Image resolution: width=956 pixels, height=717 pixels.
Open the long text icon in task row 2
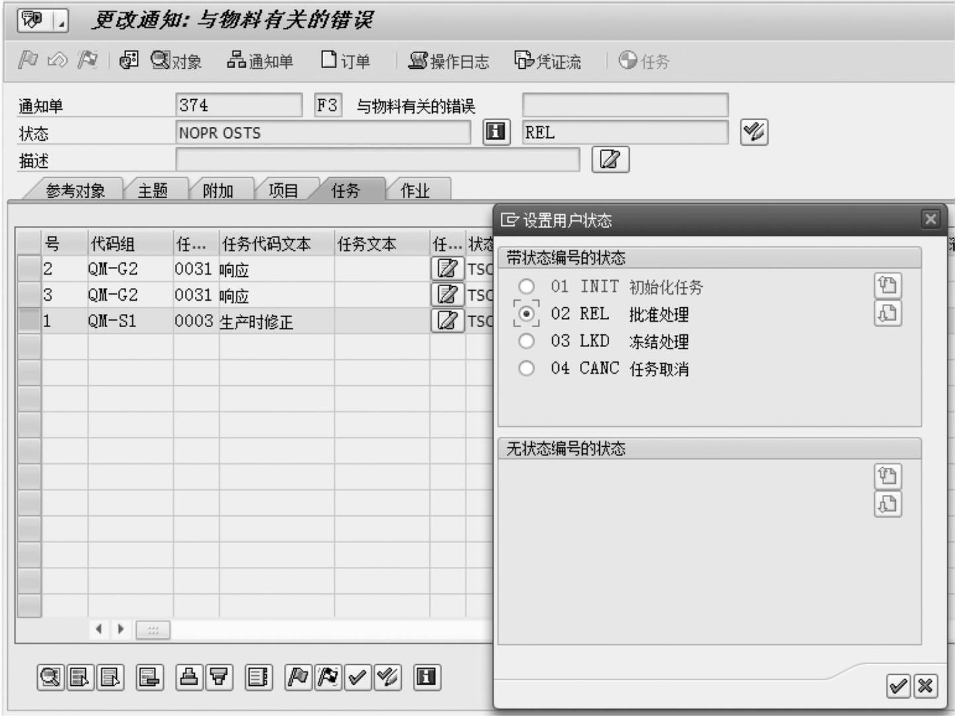447,268
